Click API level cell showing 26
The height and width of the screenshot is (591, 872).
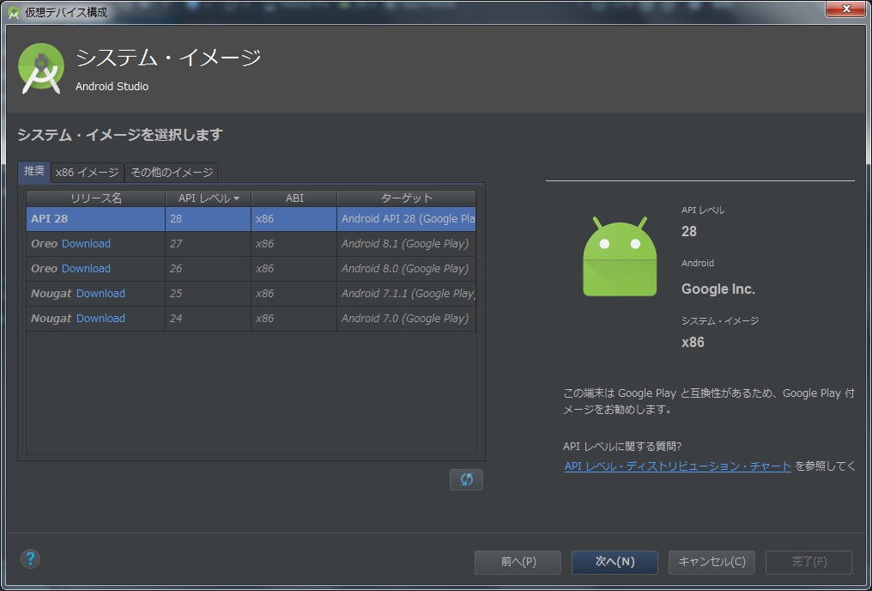[209, 269]
